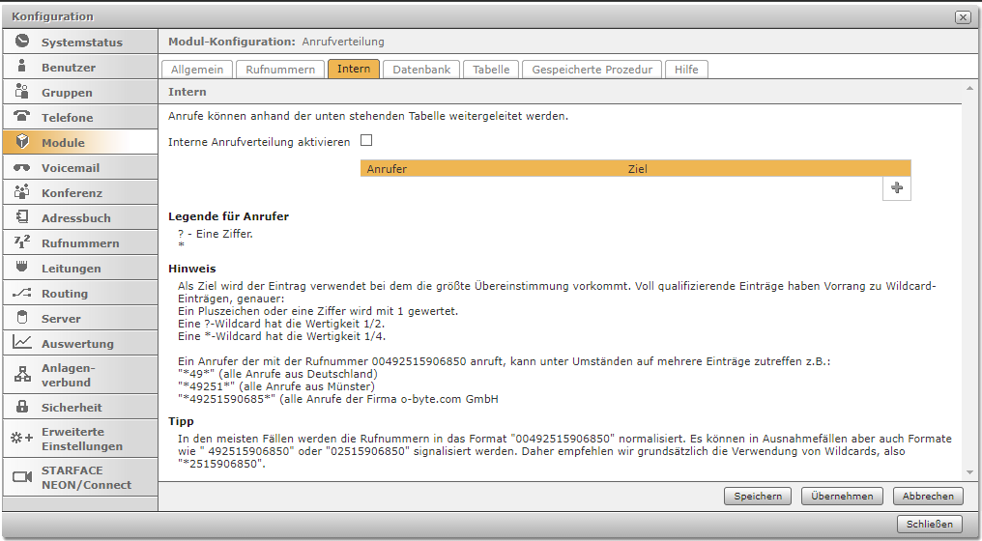Enable the Interne Anrufverteilung checkbox

(366, 141)
